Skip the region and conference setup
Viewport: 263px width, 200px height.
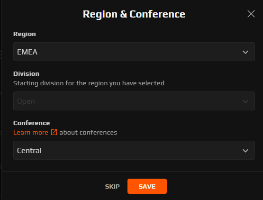coord(112,186)
